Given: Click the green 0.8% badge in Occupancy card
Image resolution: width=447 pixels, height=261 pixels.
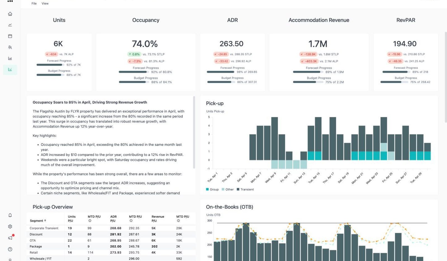Looking at the screenshot, I should click(x=134, y=54).
